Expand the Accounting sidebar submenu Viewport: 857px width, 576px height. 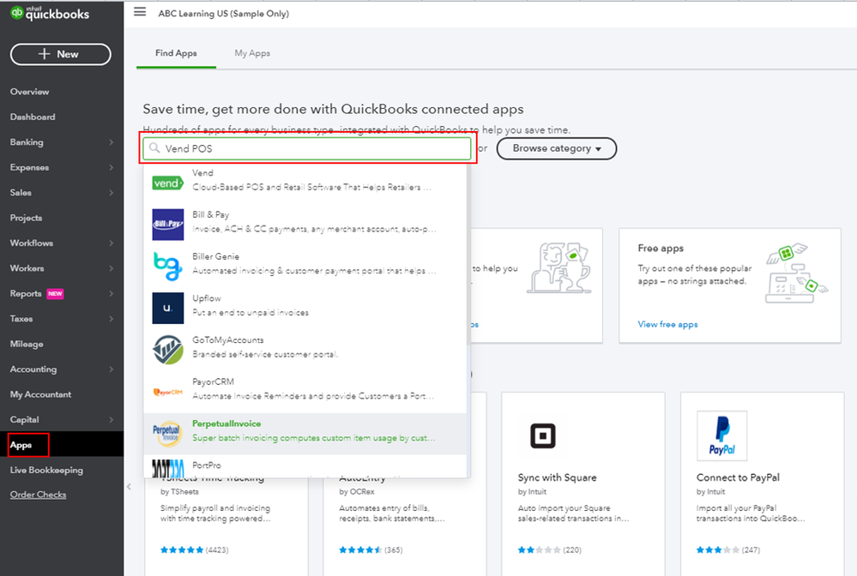pyautogui.click(x=112, y=369)
